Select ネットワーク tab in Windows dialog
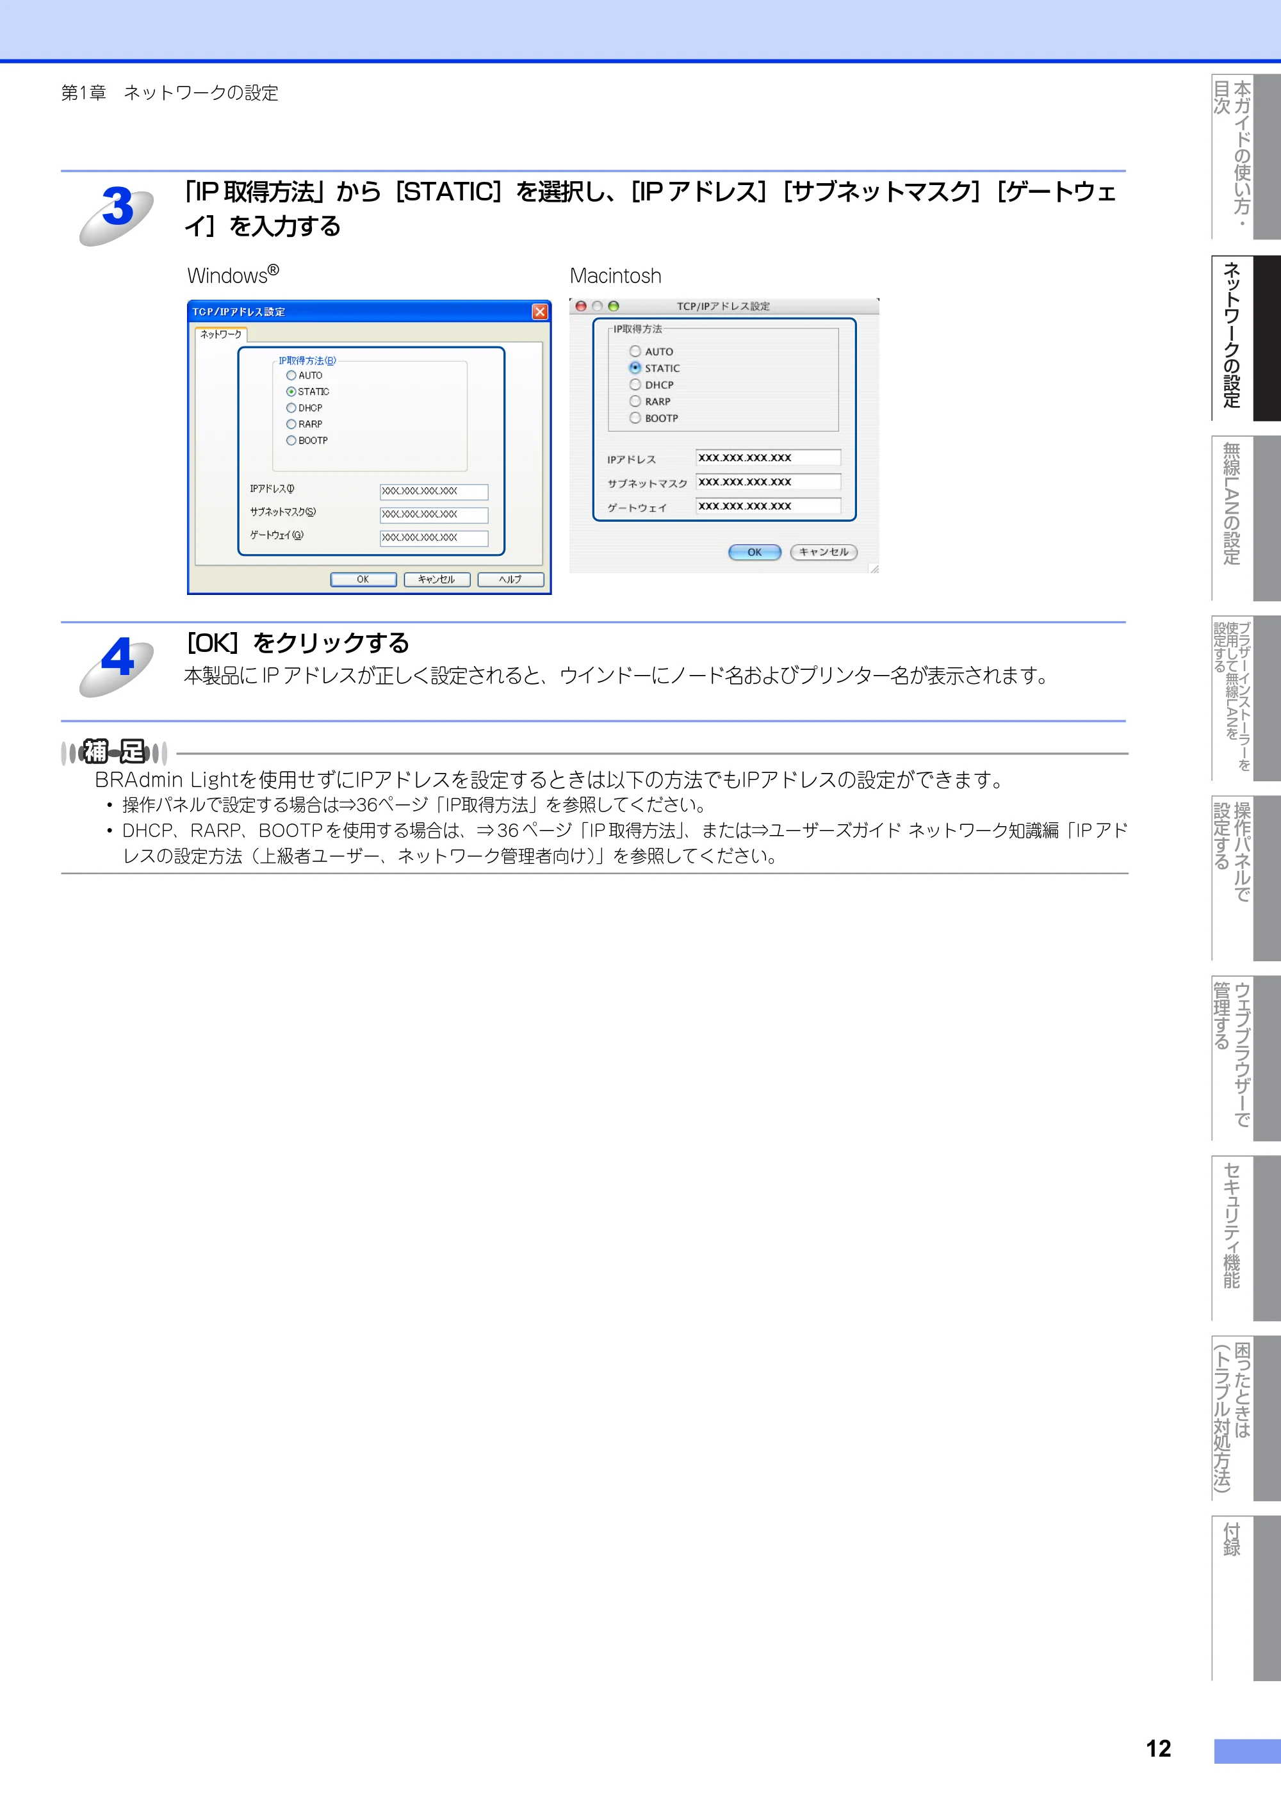The height and width of the screenshot is (1813, 1281). (221, 335)
